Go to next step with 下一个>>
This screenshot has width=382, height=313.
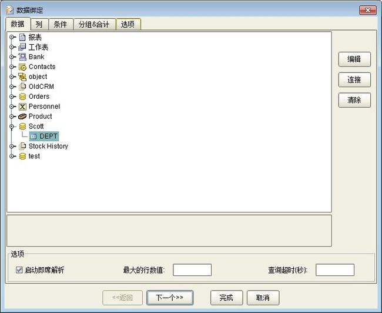[x=170, y=298]
